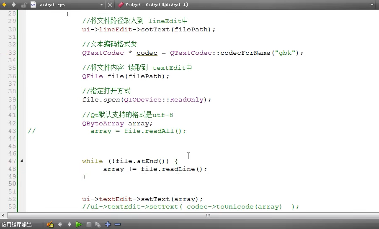Go to next item in the output pane
379x229 pixels.
click(x=70, y=224)
